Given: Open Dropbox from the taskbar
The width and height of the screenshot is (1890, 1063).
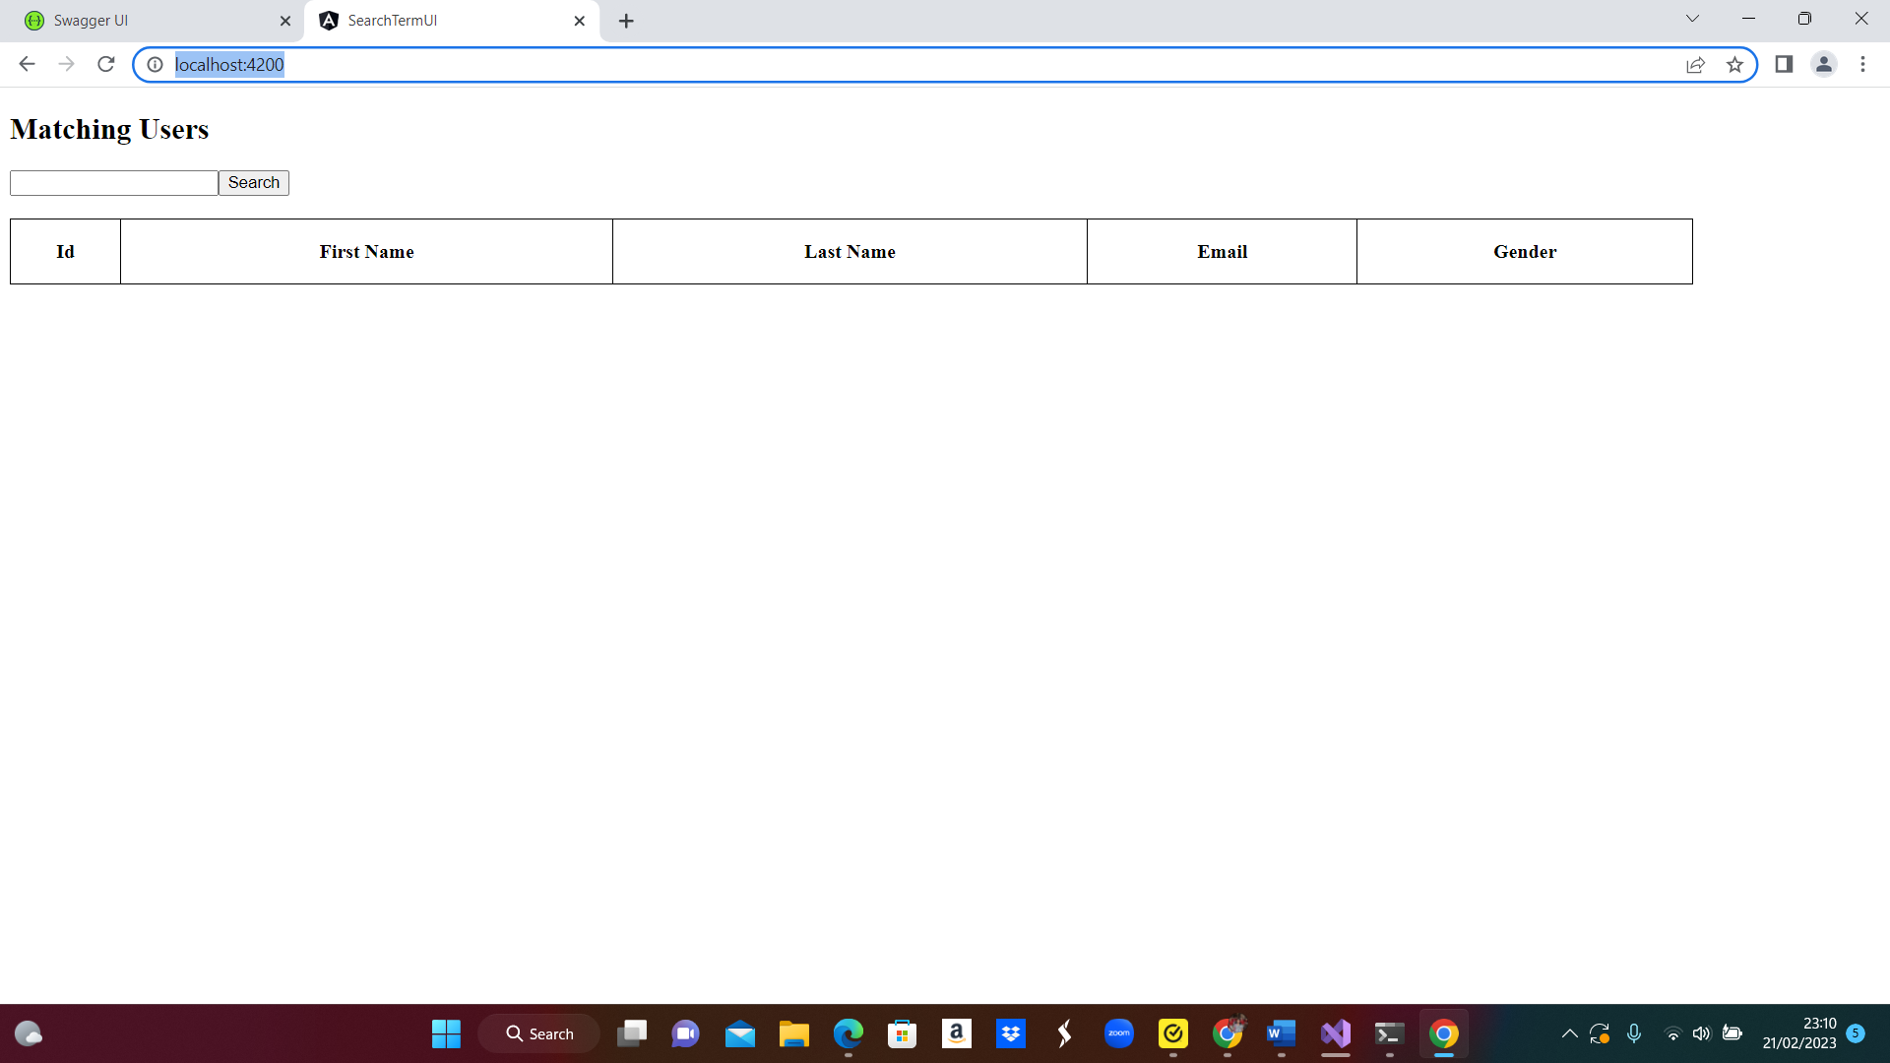Looking at the screenshot, I should (x=1011, y=1033).
